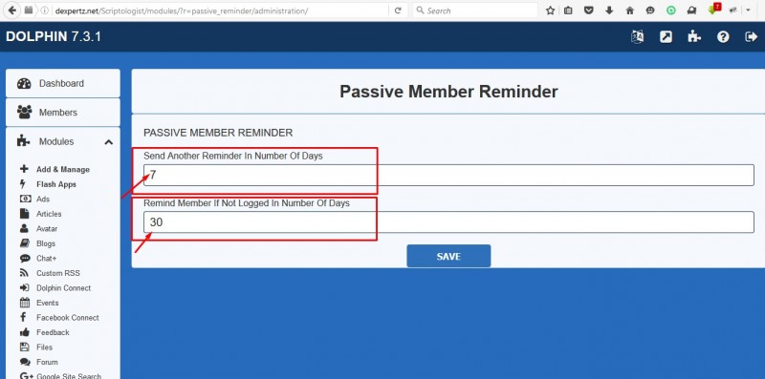This screenshot has width=765, height=379.
Task: Click the browser Search box
Action: coord(474,11)
